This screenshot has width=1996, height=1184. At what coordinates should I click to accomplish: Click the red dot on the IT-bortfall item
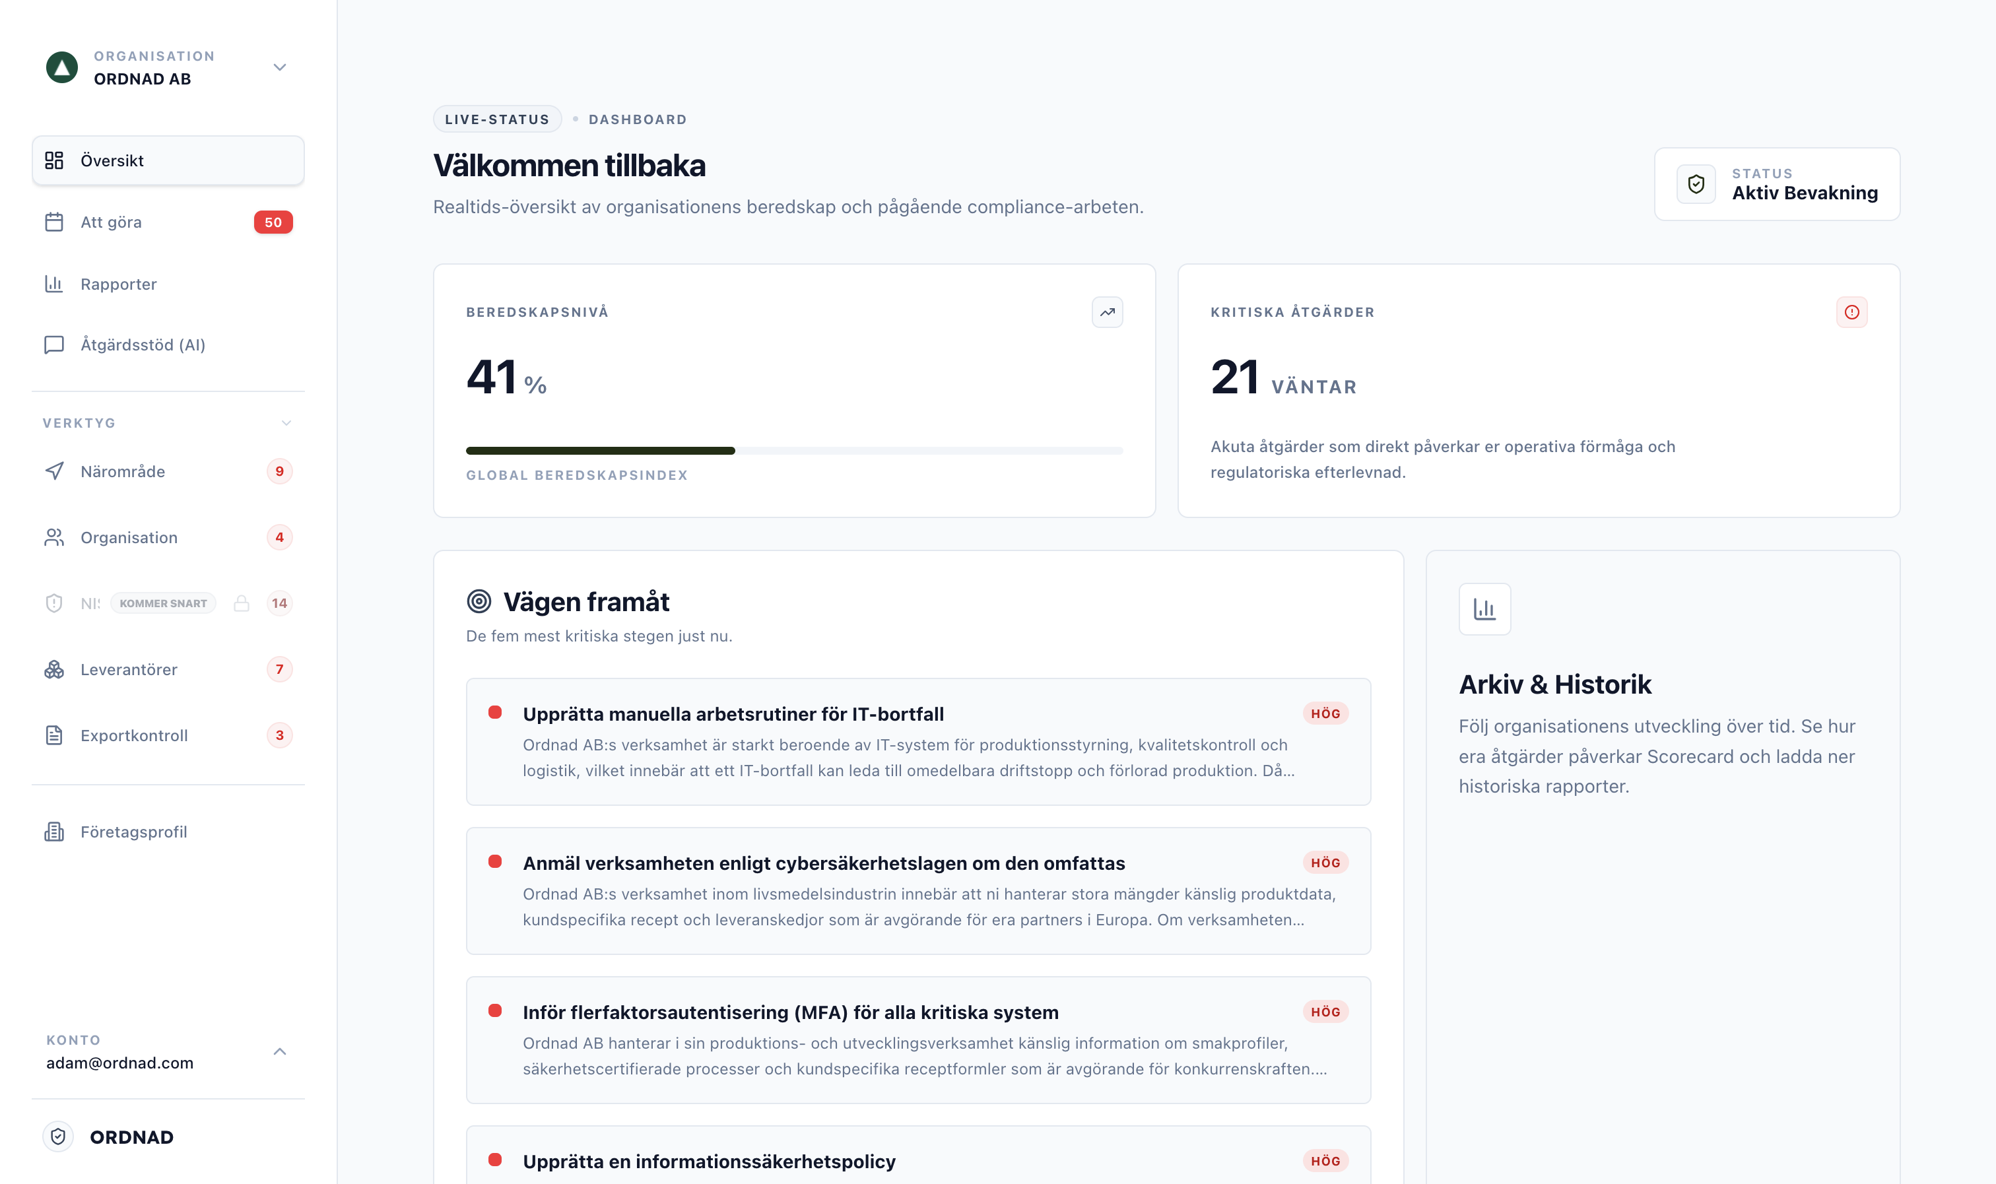point(494,713)
